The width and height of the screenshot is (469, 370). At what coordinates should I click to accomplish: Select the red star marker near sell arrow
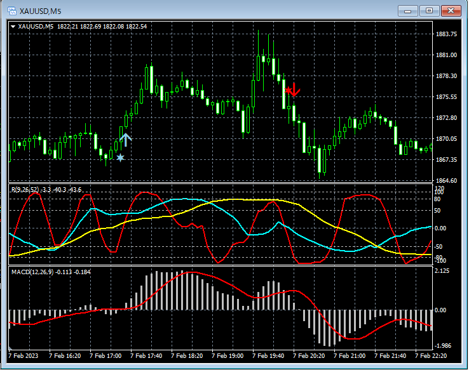pos(288,90)
